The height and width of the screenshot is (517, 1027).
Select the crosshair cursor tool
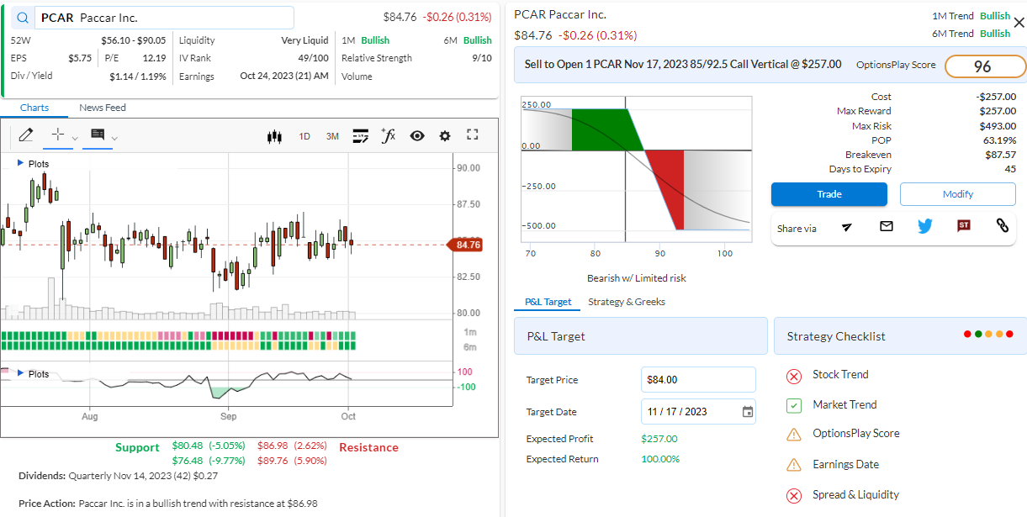click(57, 135)
